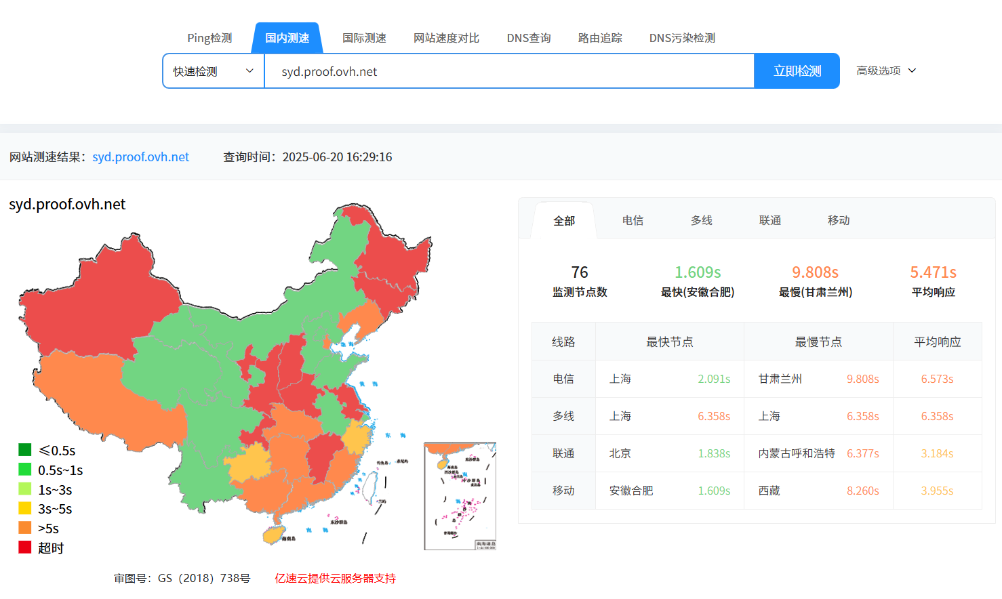Click the 2.091s 电信 fastest time
The width and height of the screenshot is (1002, 599).
(x=714, y=379)
